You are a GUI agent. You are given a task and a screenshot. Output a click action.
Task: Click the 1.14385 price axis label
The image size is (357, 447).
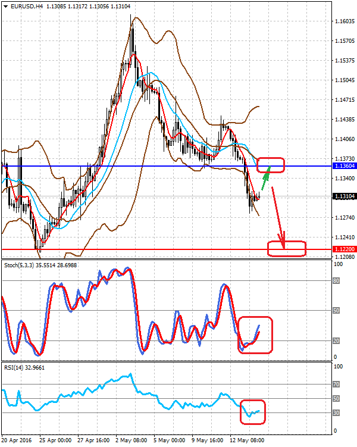345,120
